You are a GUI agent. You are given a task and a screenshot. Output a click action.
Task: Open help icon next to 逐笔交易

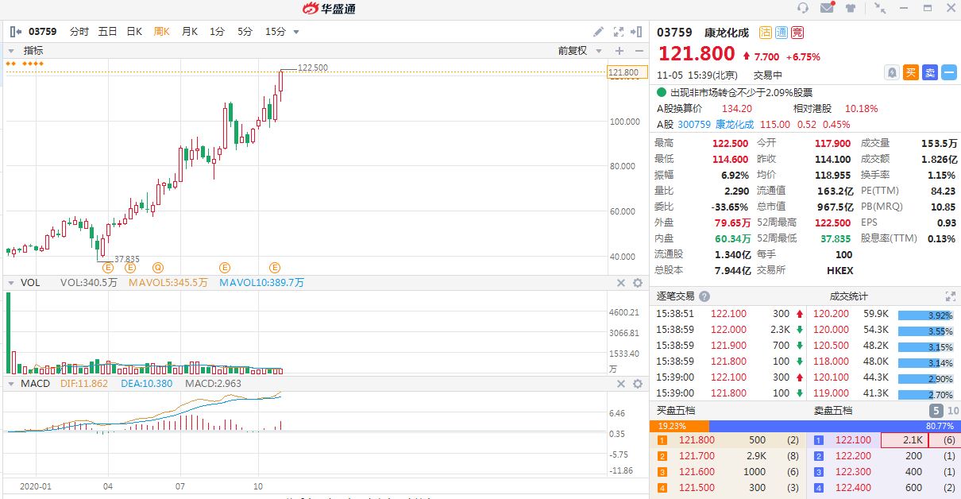pos(704,296)
